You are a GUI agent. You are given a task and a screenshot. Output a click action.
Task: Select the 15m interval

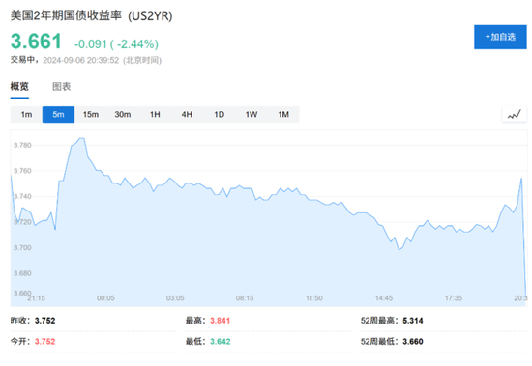[91, 115]
